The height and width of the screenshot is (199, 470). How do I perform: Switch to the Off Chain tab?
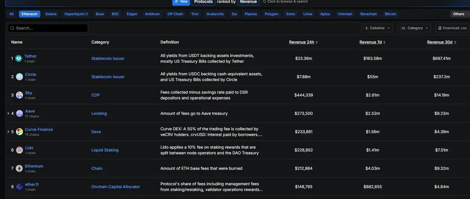[175, 14]
